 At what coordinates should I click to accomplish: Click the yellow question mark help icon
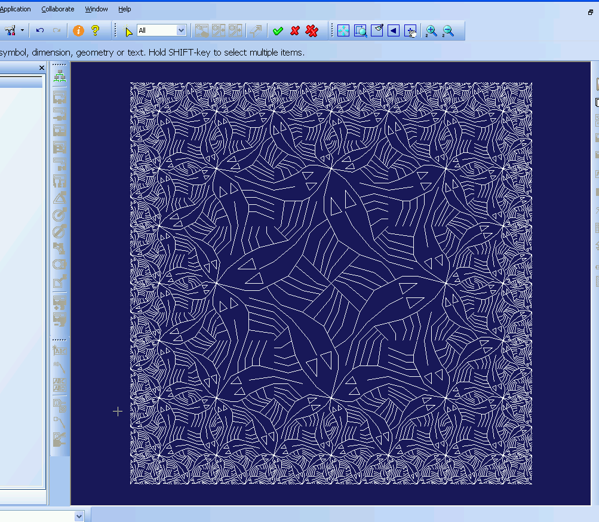tap(95, 30)
